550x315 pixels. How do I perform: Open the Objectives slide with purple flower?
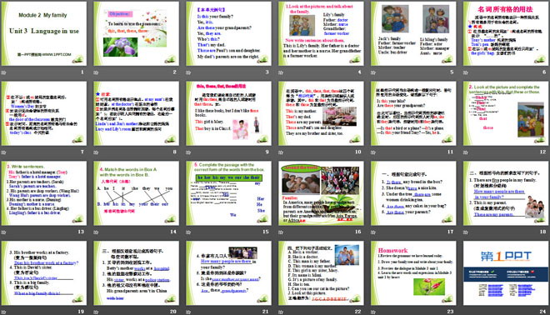click(x=136, y=33)
